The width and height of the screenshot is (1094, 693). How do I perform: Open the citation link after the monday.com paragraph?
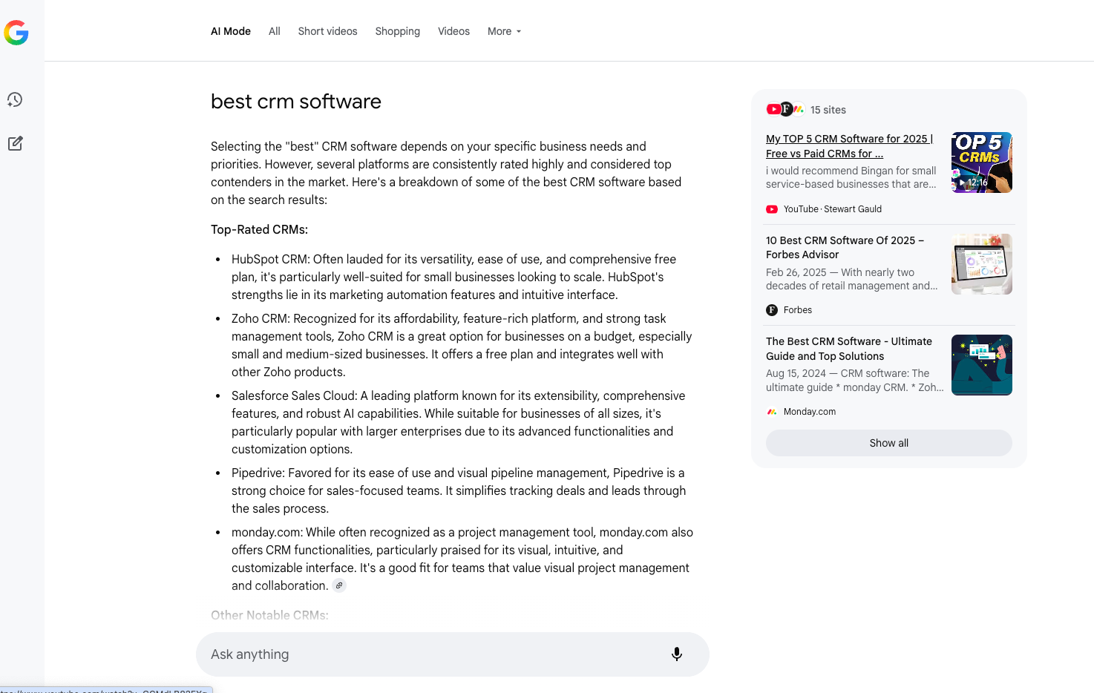(x=339, y=585)
